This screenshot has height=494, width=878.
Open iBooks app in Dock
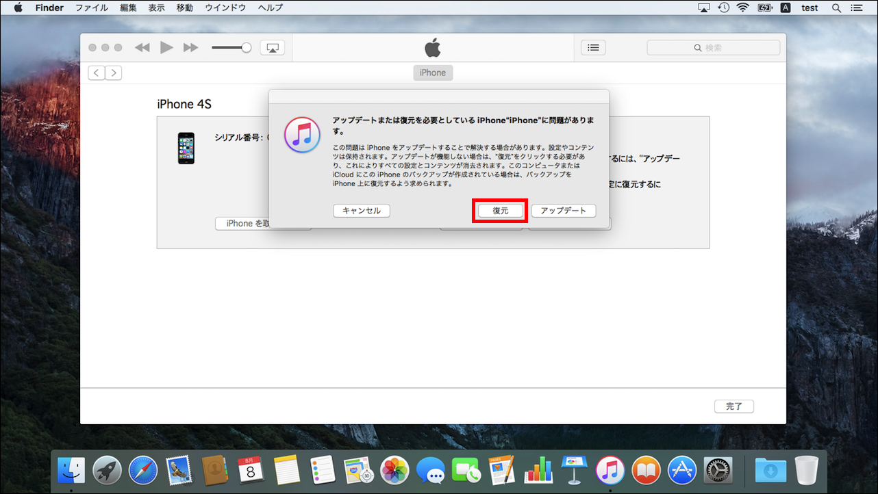[x=646, y=470]
